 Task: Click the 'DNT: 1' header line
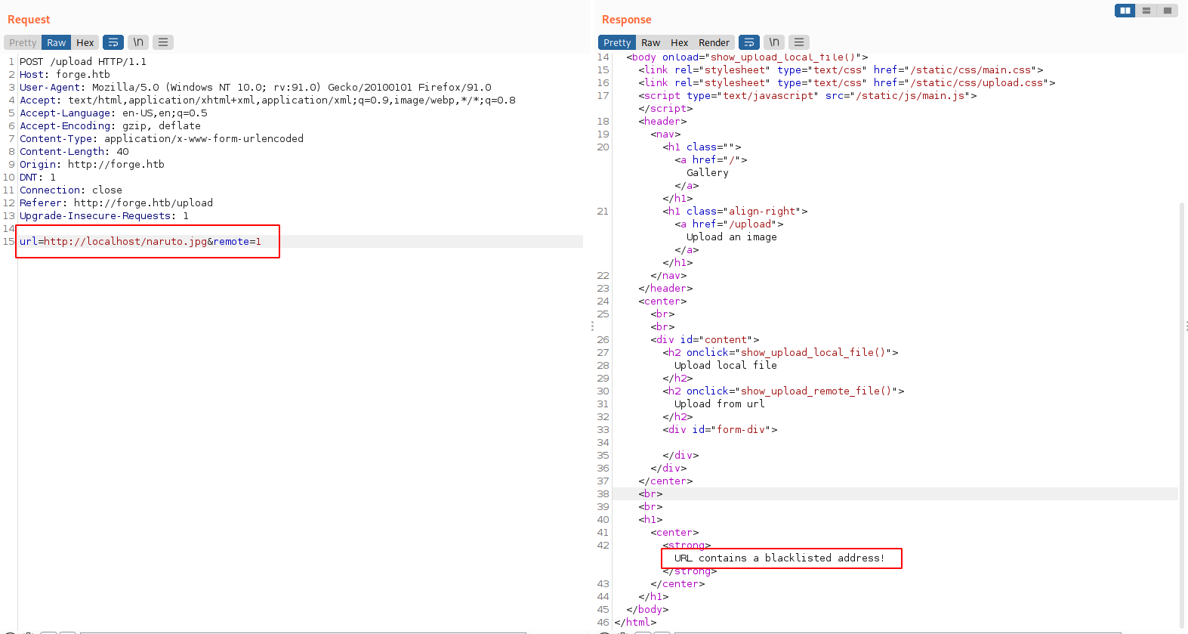click(x=38, y=178)
